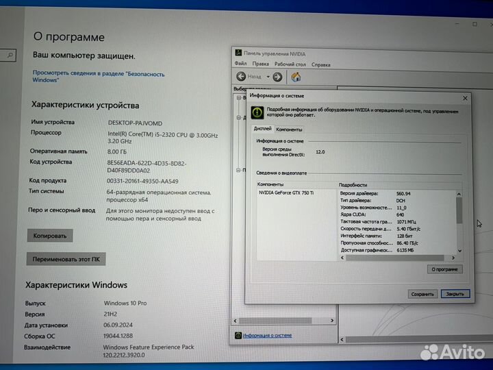Open the Правка menu
The image size is (493, 370).
(x=260, y=64)
